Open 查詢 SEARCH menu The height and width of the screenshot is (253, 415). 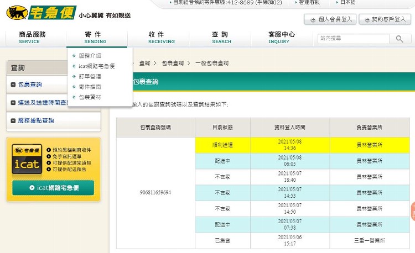click(x=221, y=38)
